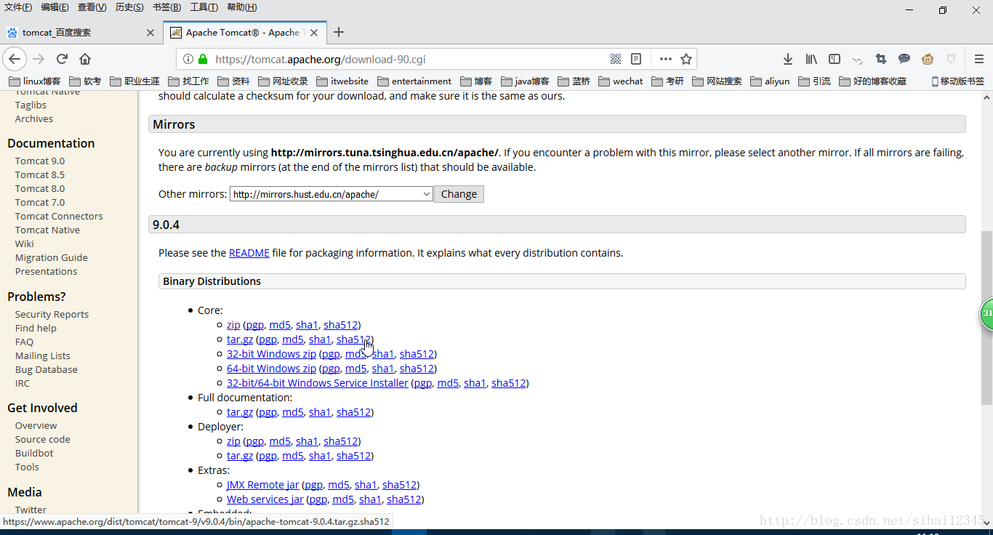Open md5 link for 64-bit Windows zip
Image resolution: width=993 pixels, height=535 pixels.
click(356, 369)
